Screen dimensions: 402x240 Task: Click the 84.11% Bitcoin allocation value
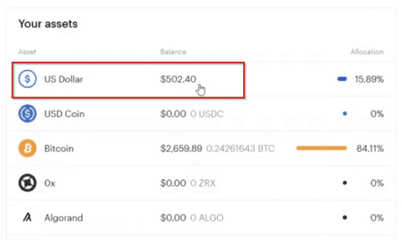coord(370,148)
